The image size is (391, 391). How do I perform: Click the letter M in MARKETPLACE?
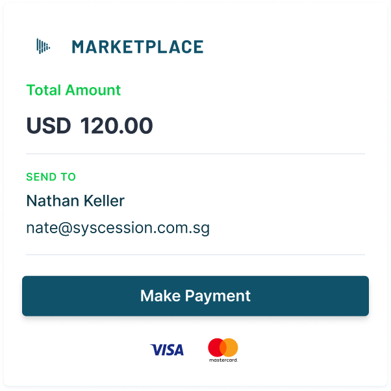[x=79, y=47]
